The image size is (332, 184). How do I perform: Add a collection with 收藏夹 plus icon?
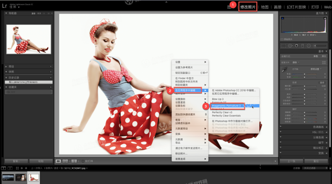[x=51, y=87]
